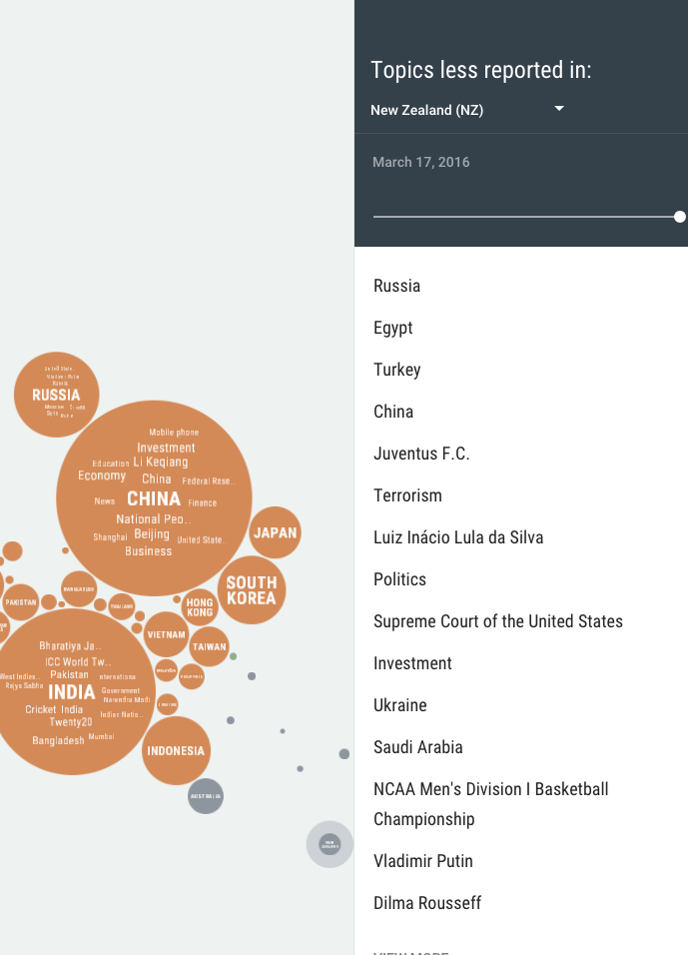This screenshot has width=688, height=955.
Task: Click the SOUTH KOREA bubble
Action: [252, 590]
